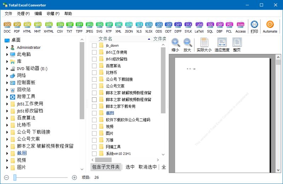283x184 pixels.
Task: Select the PDF conversion icon
Action: tap(17, 27)
